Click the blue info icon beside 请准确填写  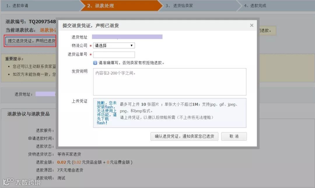(x=95, y=63)
